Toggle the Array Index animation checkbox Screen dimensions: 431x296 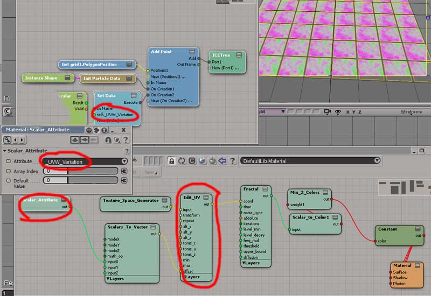(x=9, y=171)
